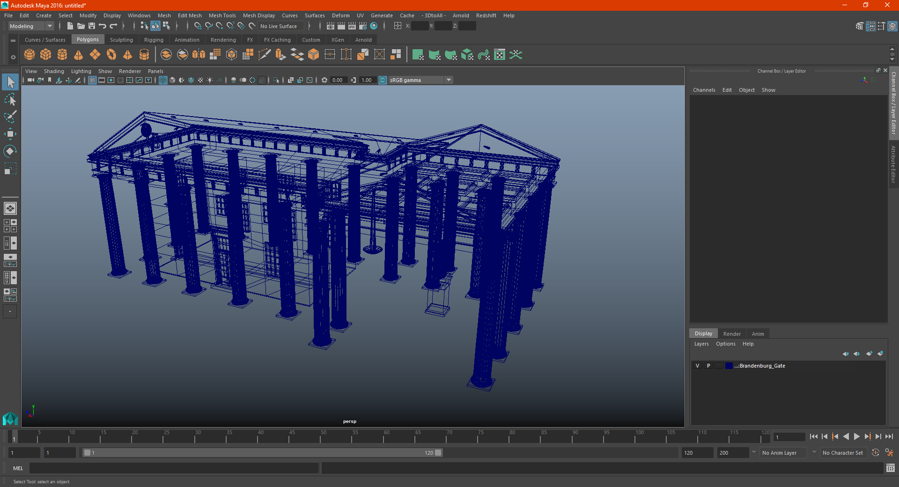The height and width of the screenshot is (487, 899).
Task: Create a polygon pipe from the shelf
Action: coord(144,55)
